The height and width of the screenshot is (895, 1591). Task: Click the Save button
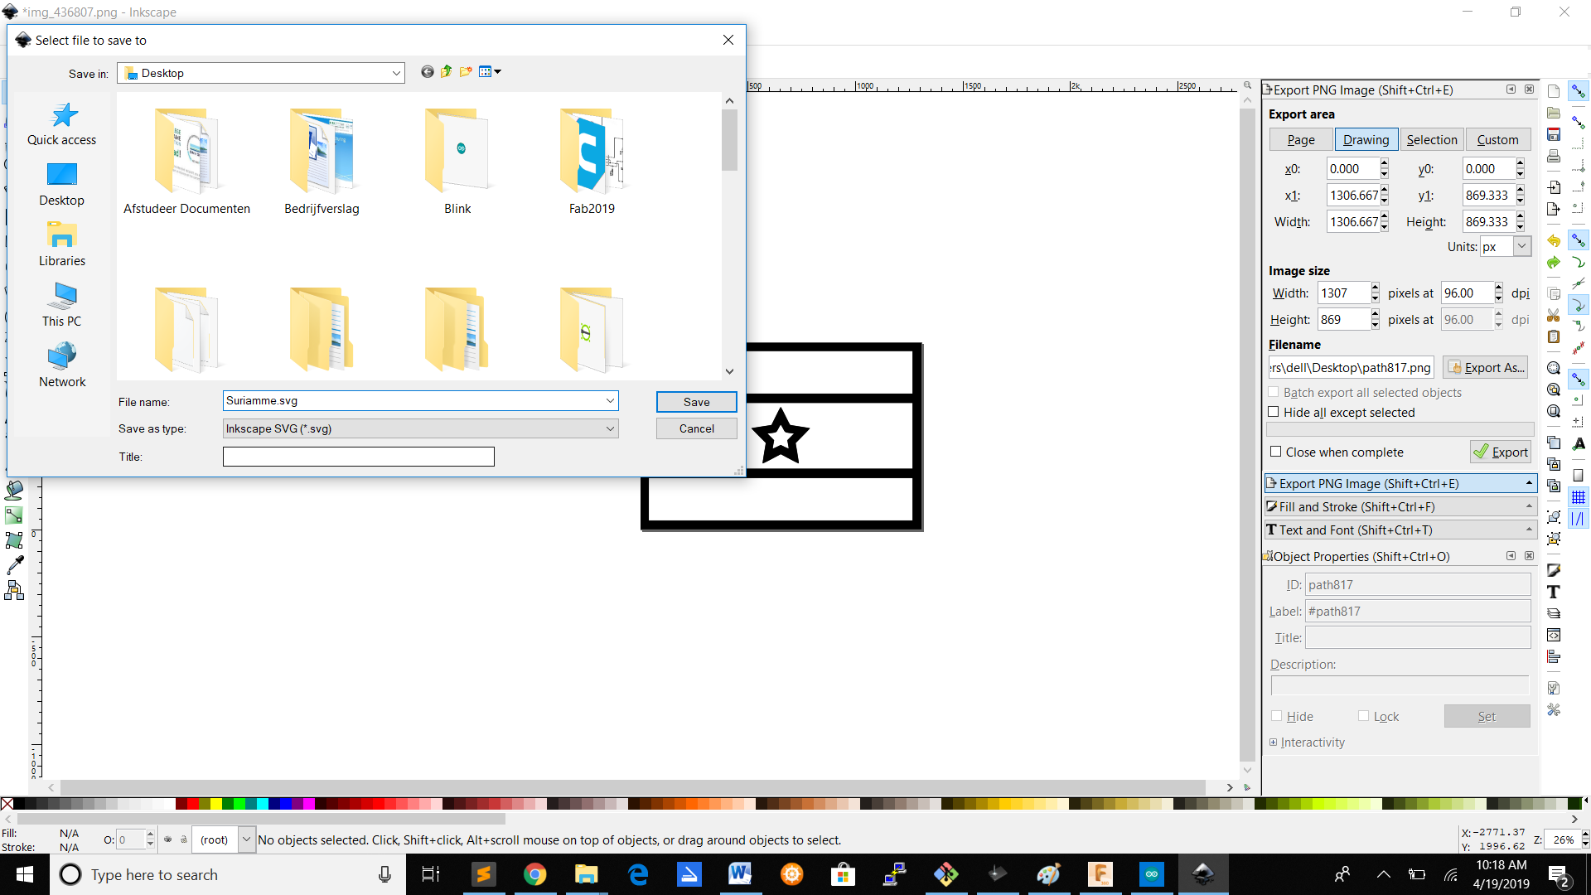point(696,401)
